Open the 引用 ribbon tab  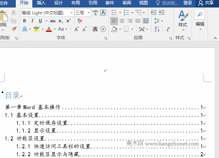tap(93, 3)
